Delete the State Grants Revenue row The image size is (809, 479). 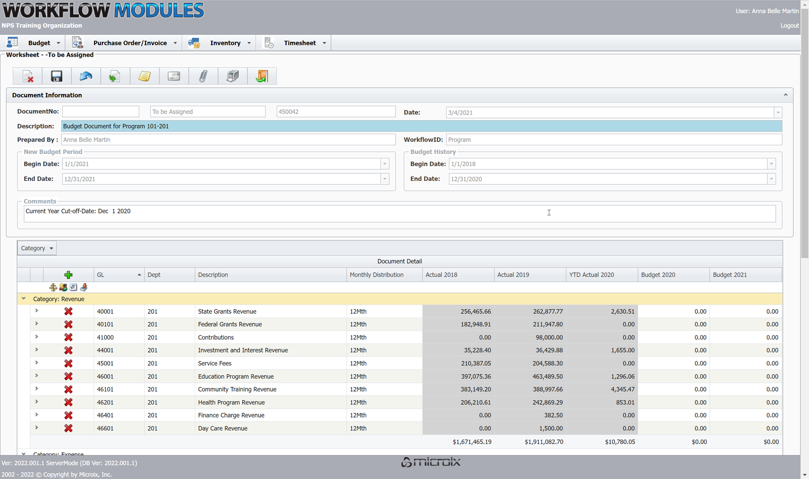pyautogui.click(x=68, y=312)
